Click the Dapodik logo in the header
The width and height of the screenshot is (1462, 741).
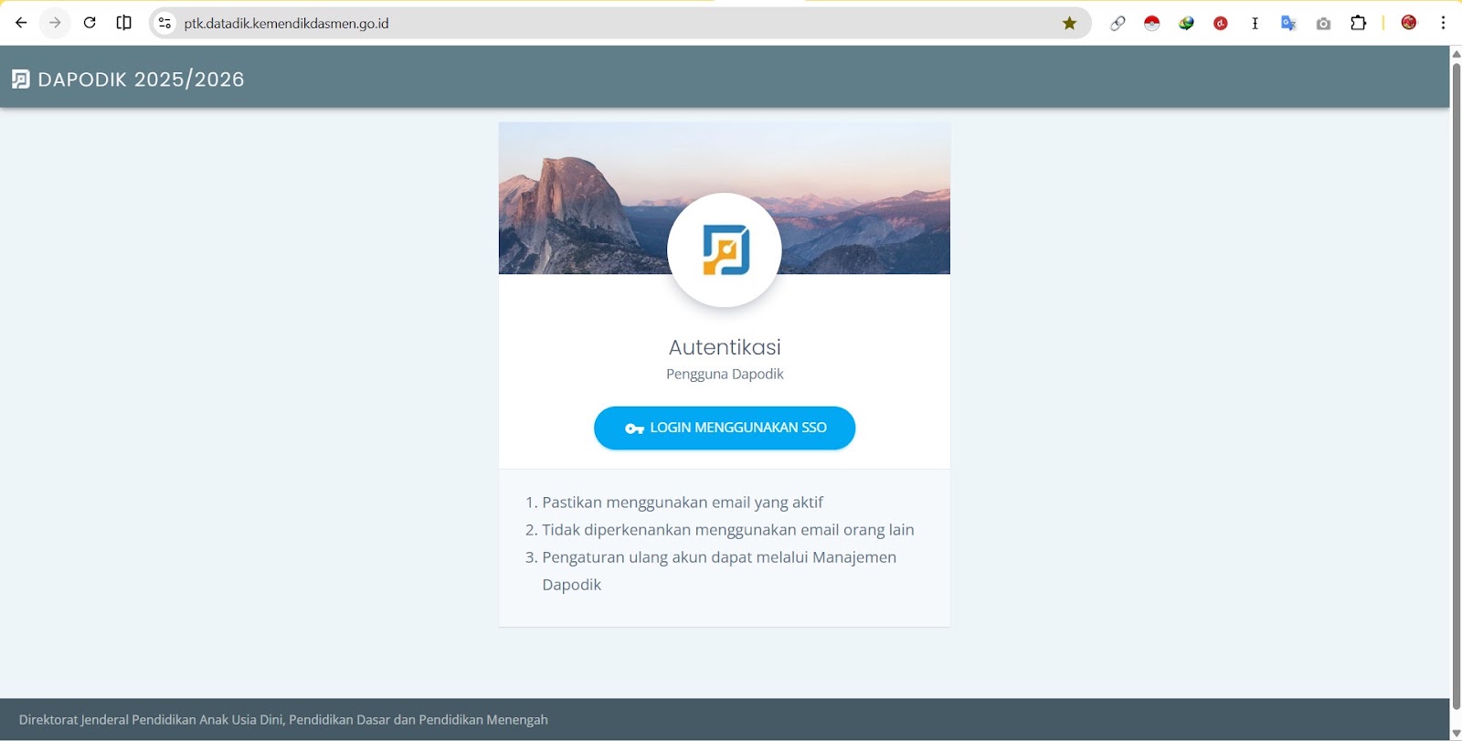click(x=20, y=79)
